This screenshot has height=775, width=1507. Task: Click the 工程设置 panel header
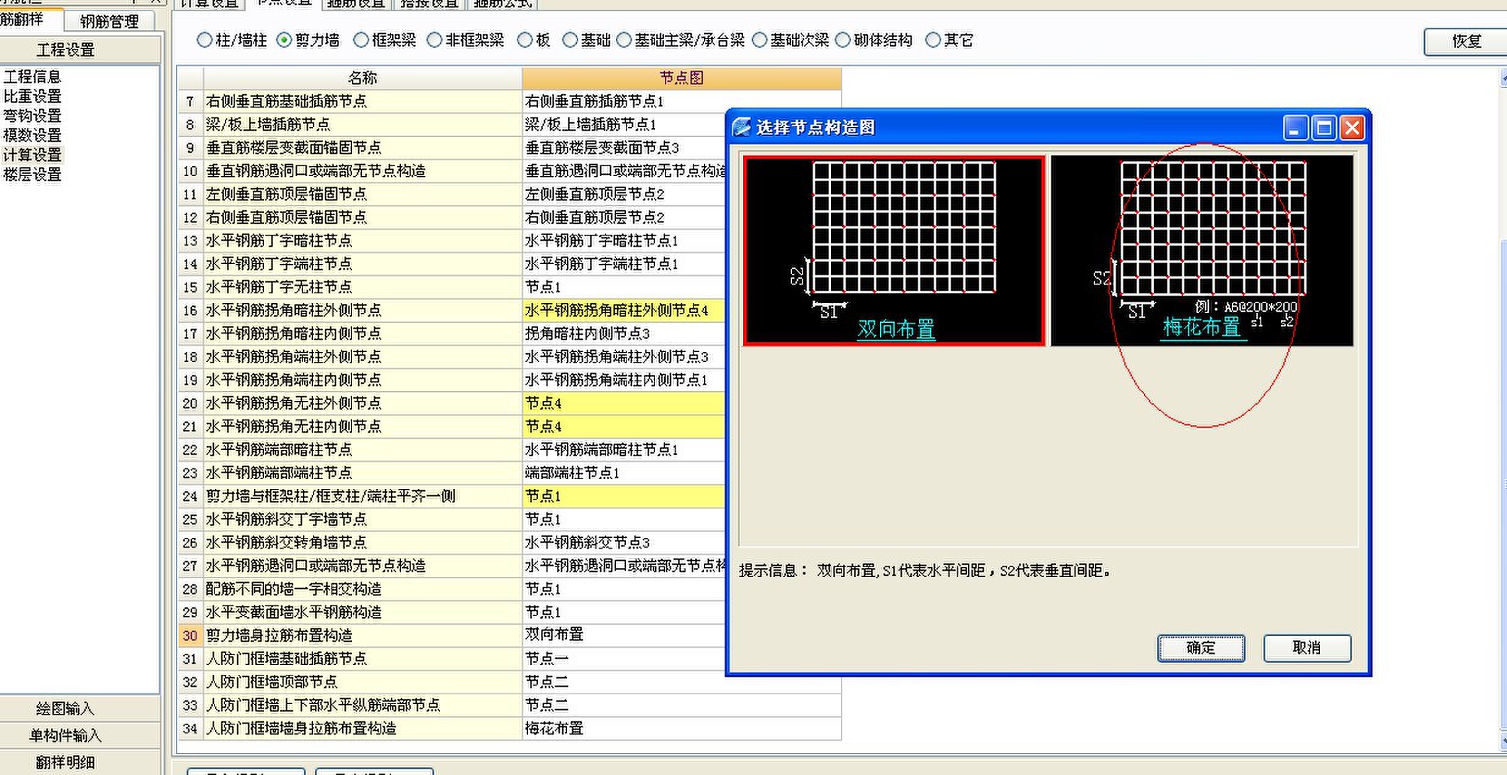[x=80, y=50]
